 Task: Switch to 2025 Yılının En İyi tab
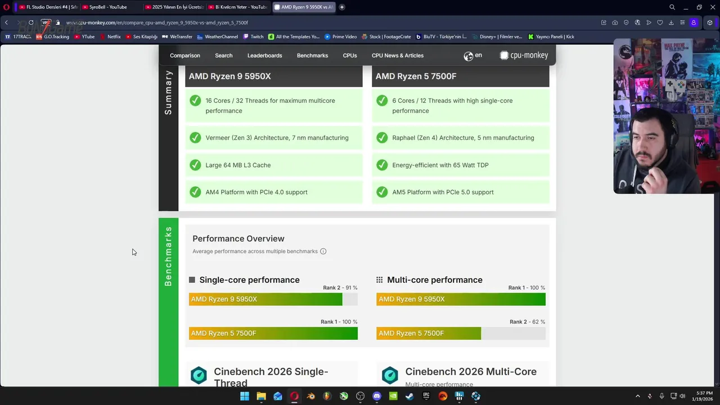click(x=174, y=7)
